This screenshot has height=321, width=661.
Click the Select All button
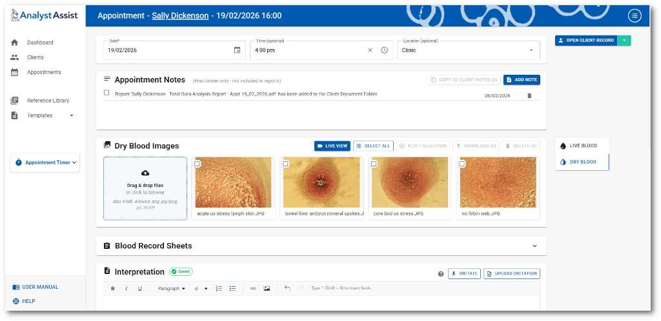[374, 146]
